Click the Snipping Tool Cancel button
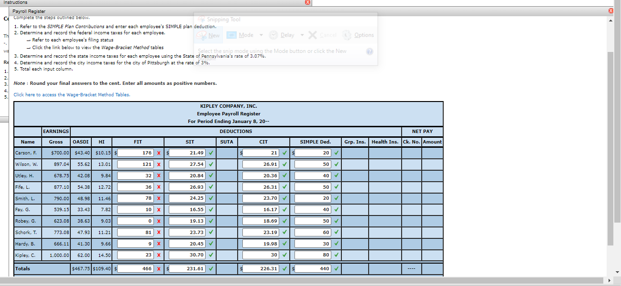 click(x=323, y=35)
